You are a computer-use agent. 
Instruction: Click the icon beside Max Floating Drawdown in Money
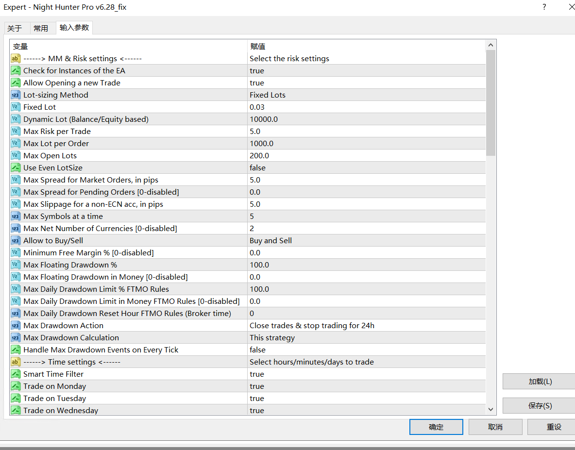tap(16, 277)
